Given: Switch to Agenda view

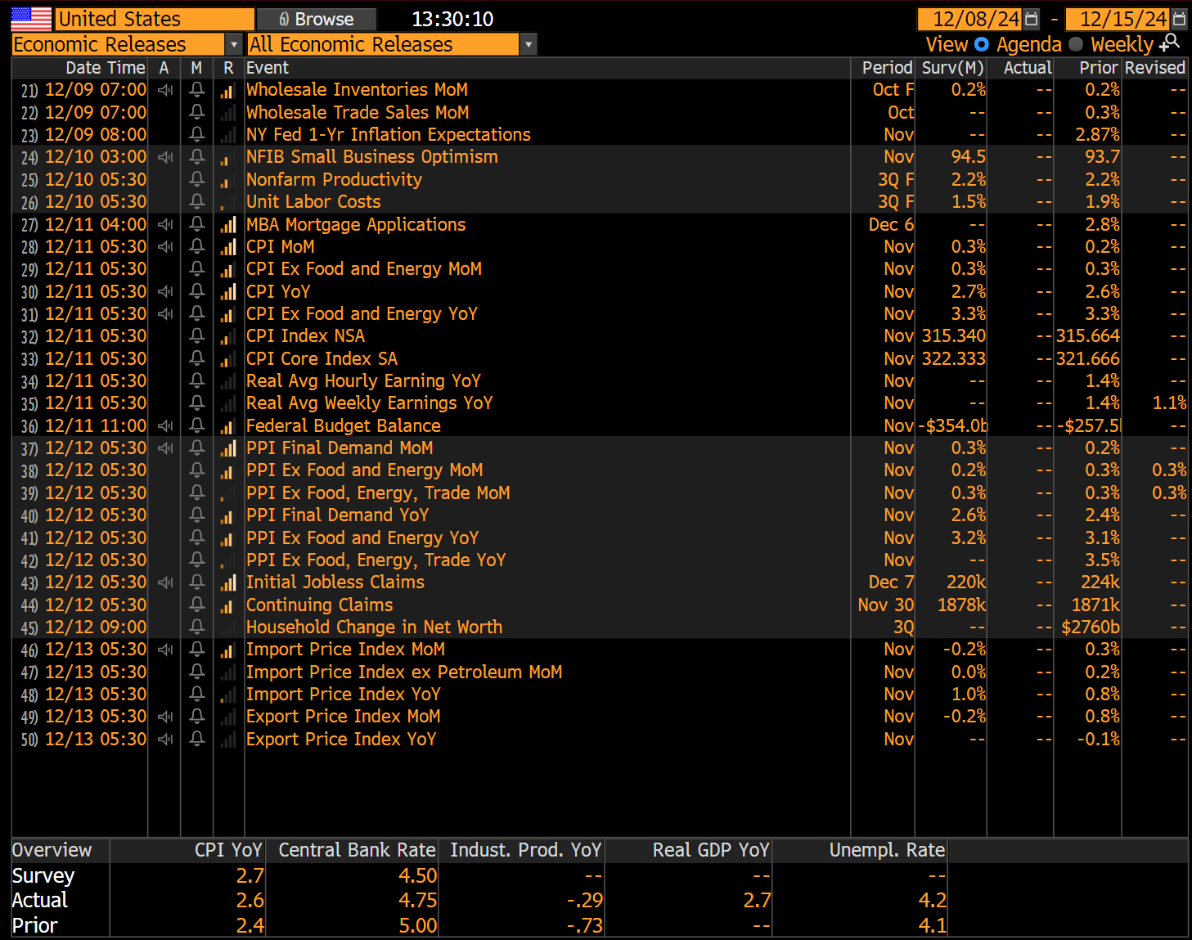Looking at the screenshot, I should pos(1029,44).
